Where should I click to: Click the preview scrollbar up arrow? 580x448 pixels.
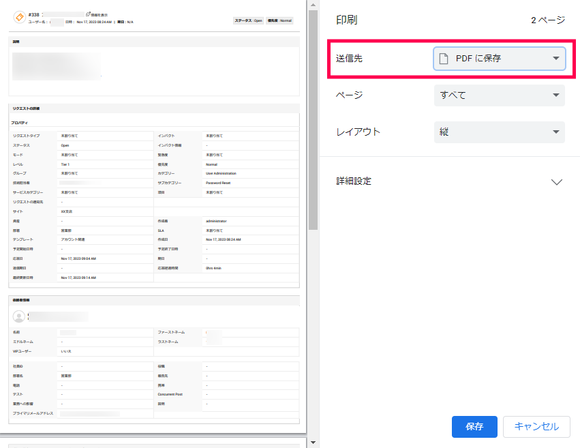[313, 5]
